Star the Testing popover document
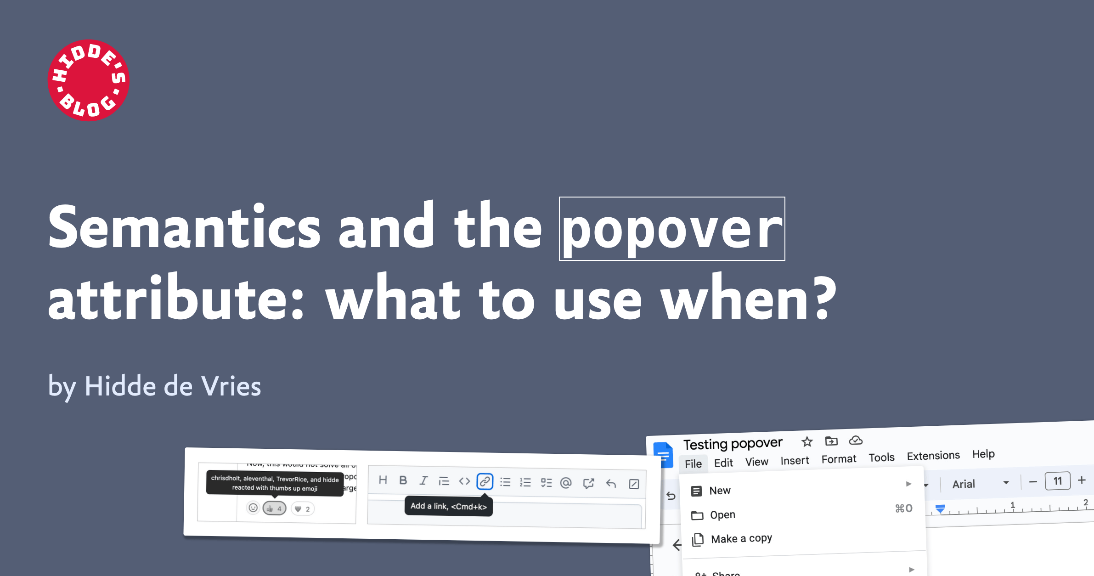 (x=807, y=442)
